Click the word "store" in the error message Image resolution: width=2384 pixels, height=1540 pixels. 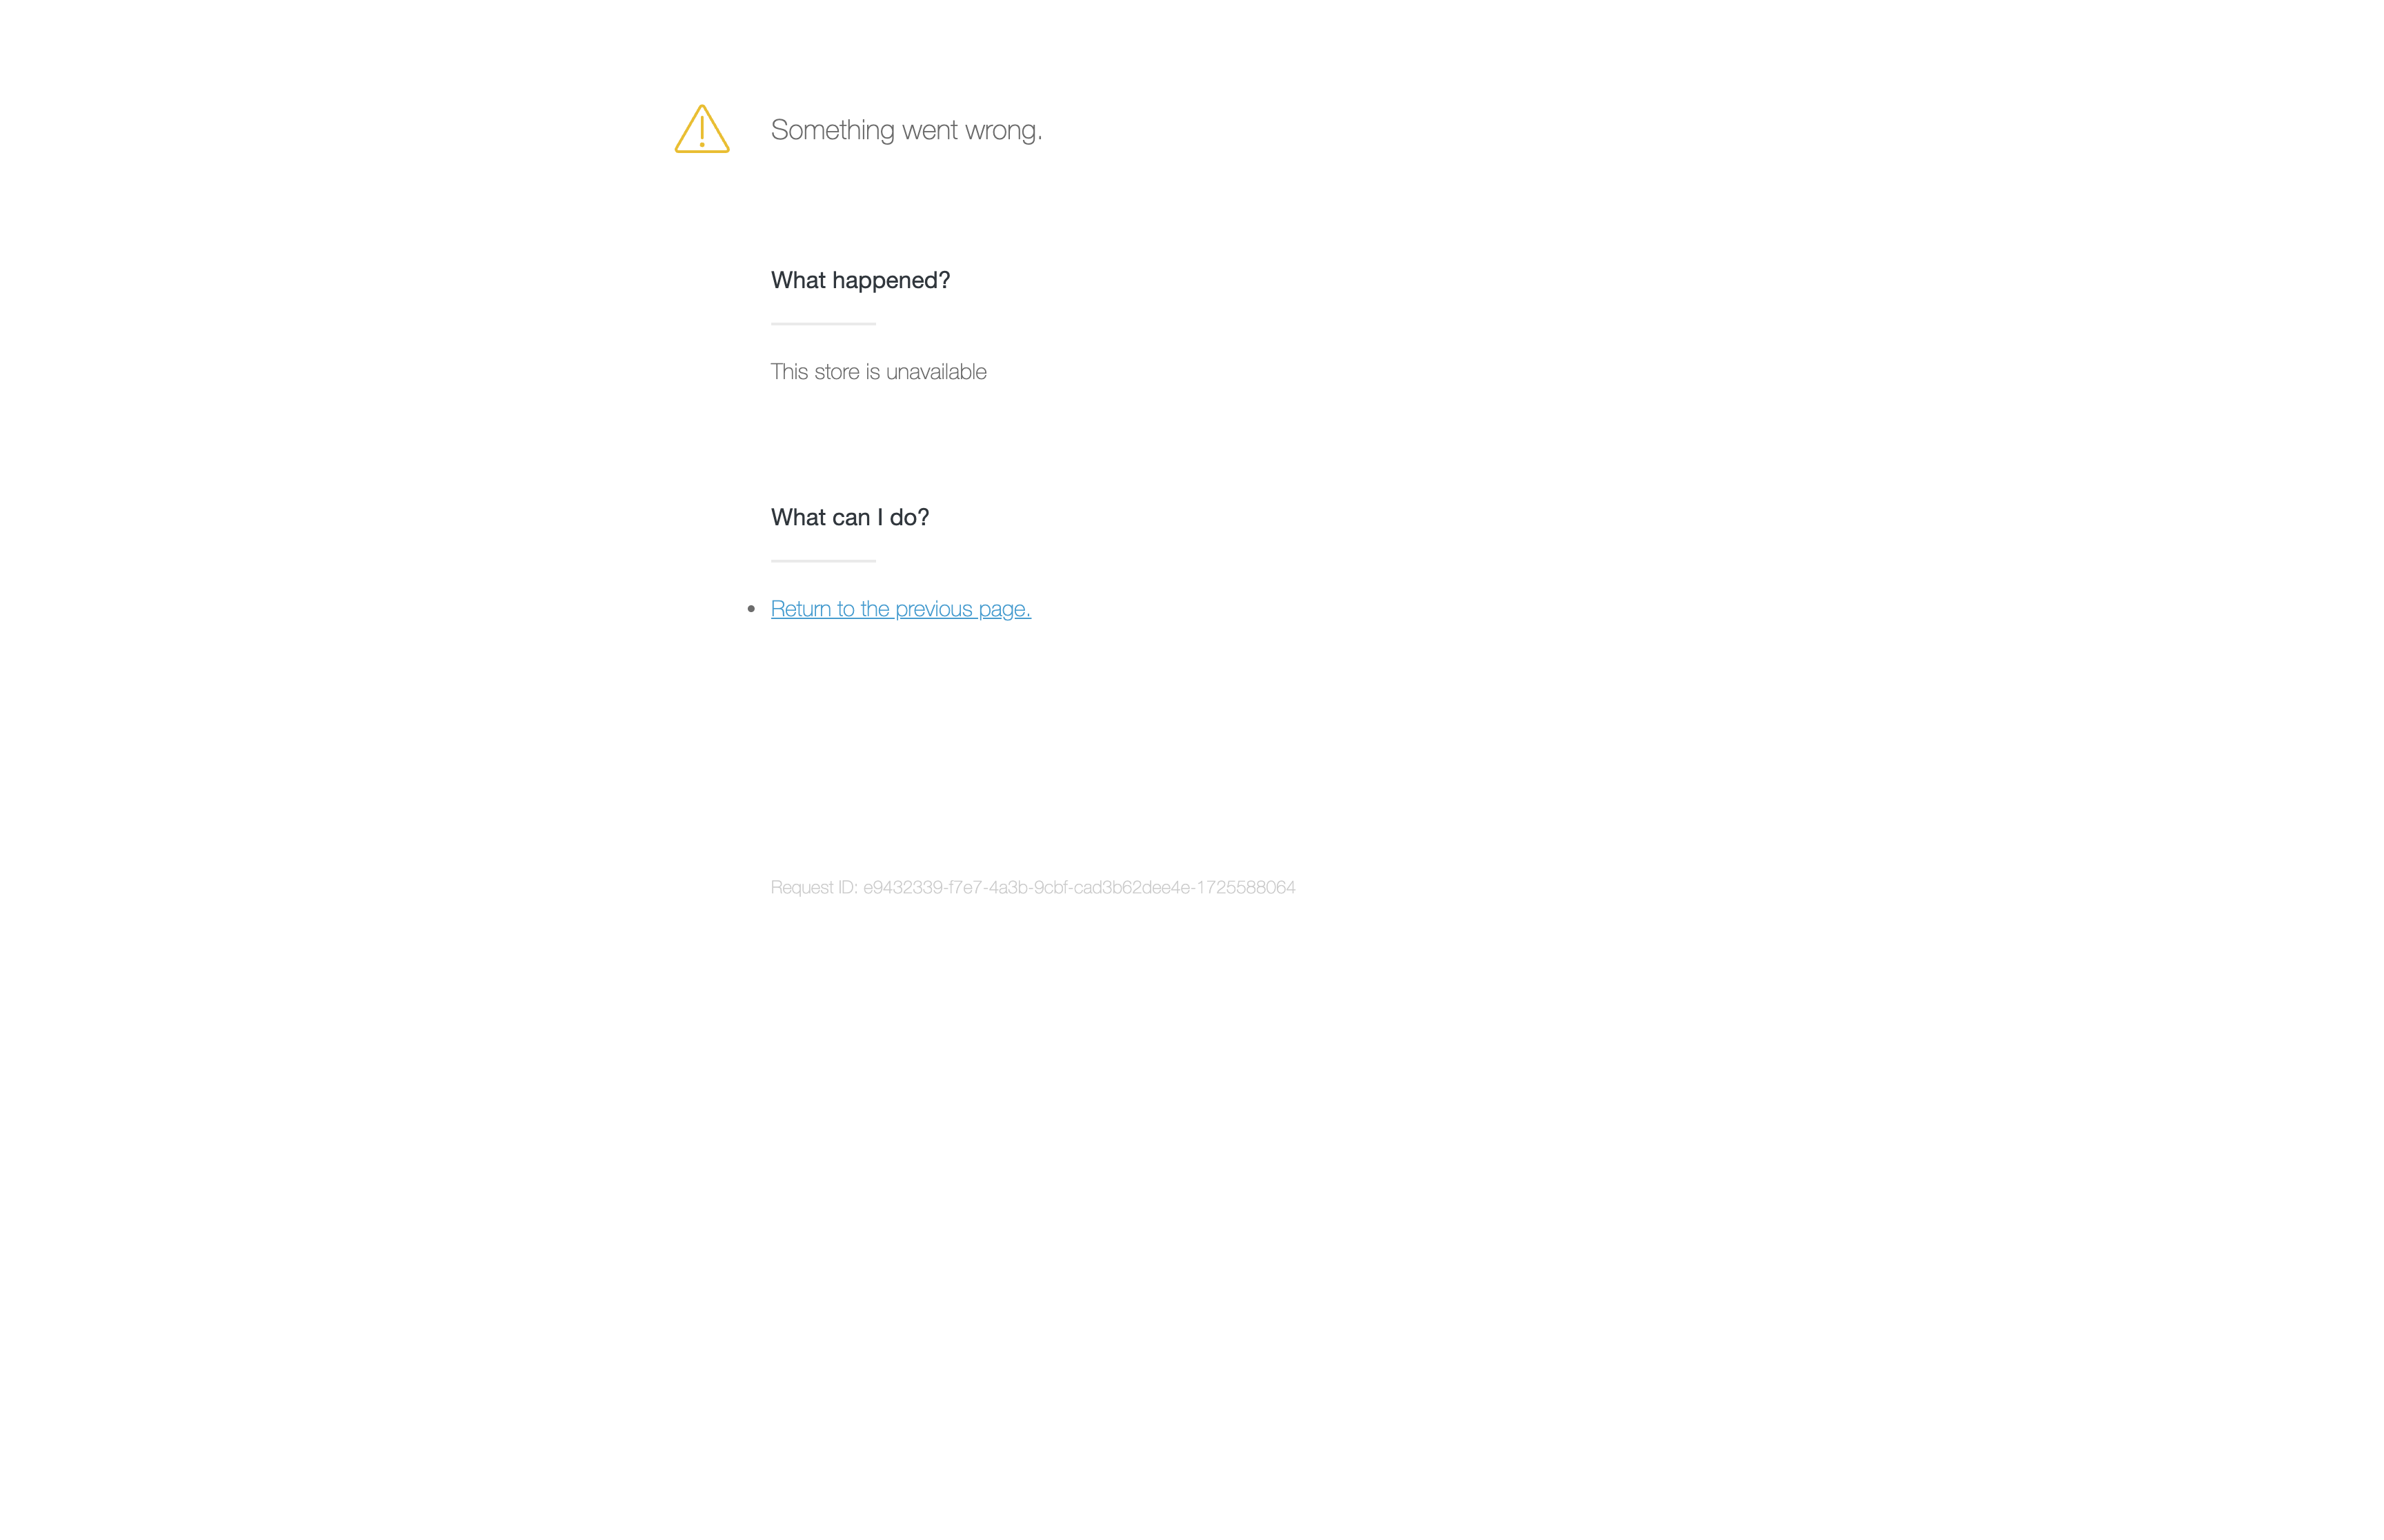(x=836, y=371)
